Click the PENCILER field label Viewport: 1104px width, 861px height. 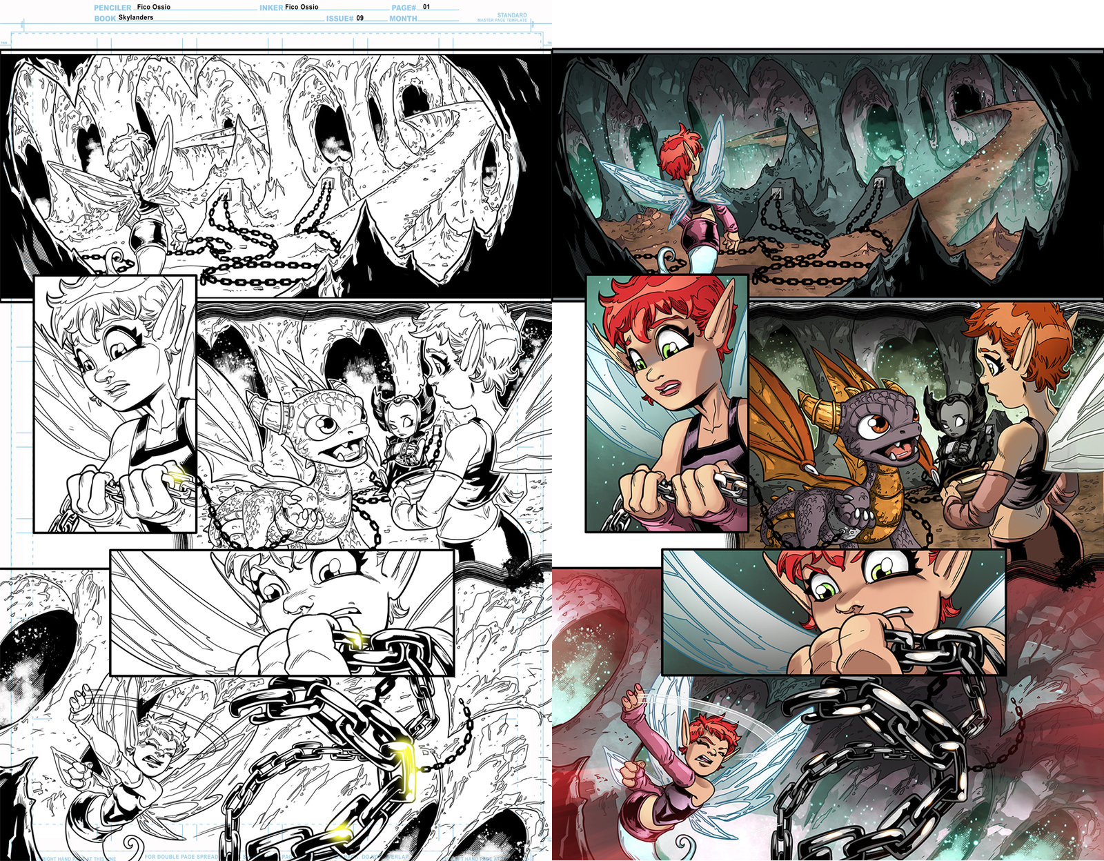[x=112, y=8]
